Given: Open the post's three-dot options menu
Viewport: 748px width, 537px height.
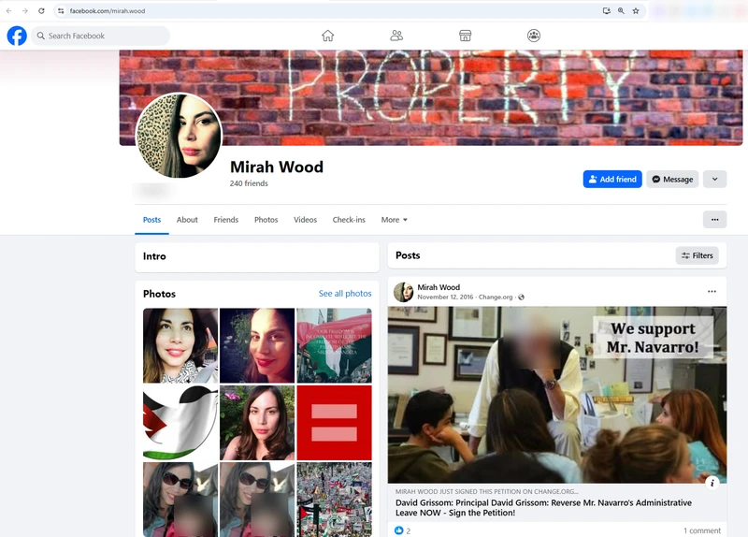Looking at the screenshot, I should pos(712,292).
